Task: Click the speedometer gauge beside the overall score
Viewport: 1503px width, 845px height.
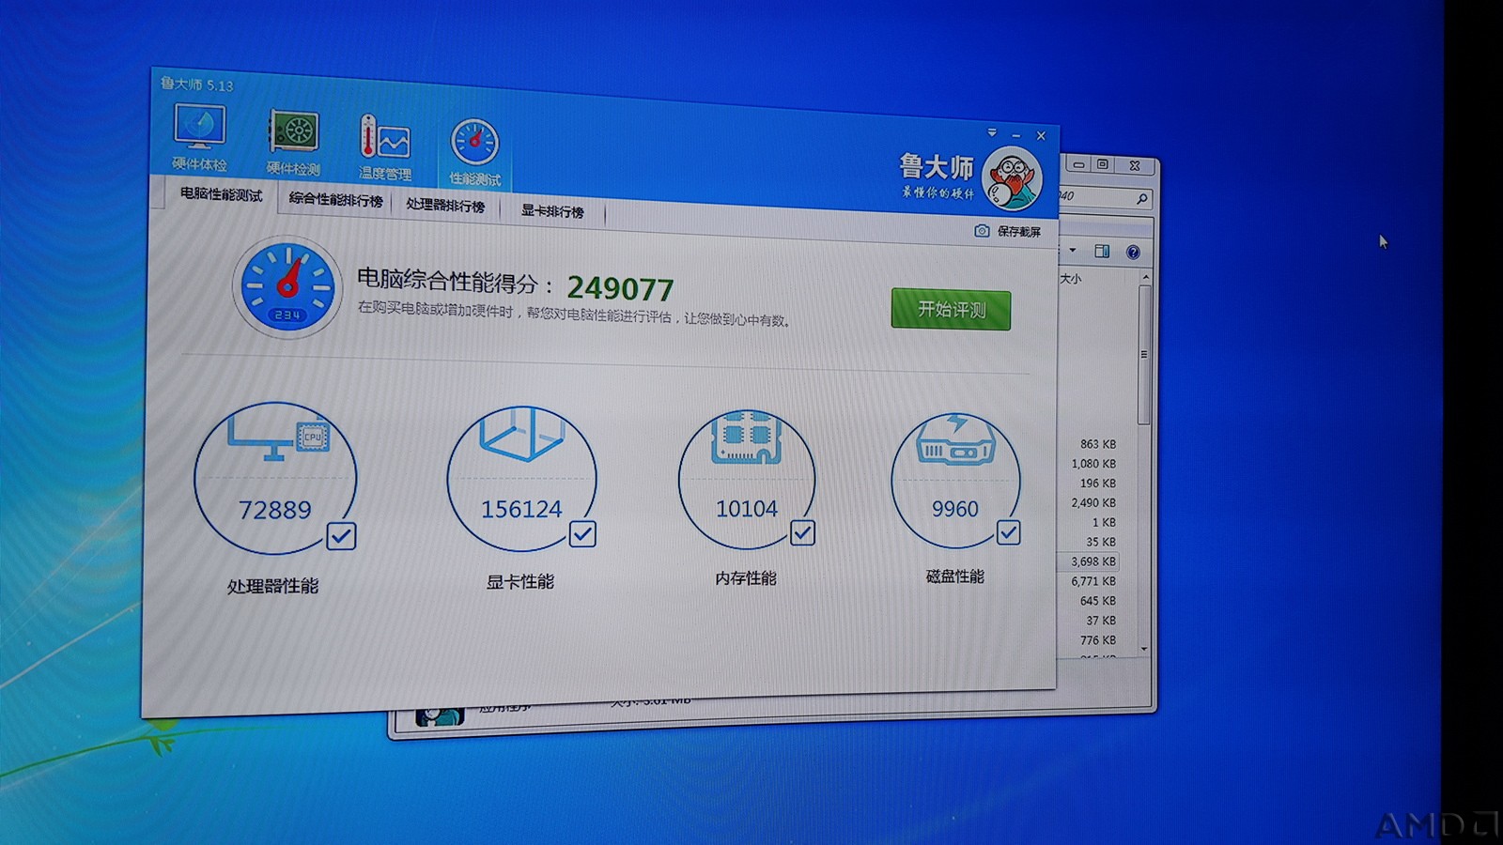Action: pyautogui.click(x=287, y=286)
